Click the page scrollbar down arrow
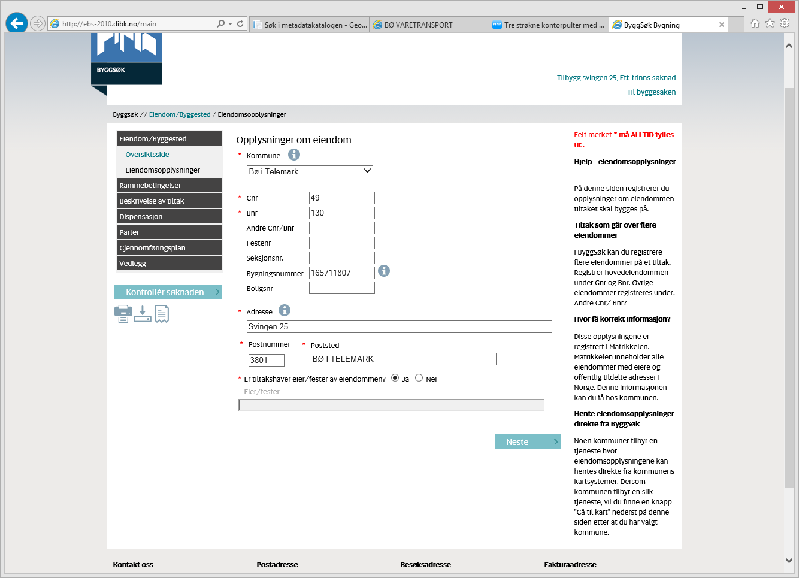The height and width of the screenshot is (578, 799). coord(789,560)
